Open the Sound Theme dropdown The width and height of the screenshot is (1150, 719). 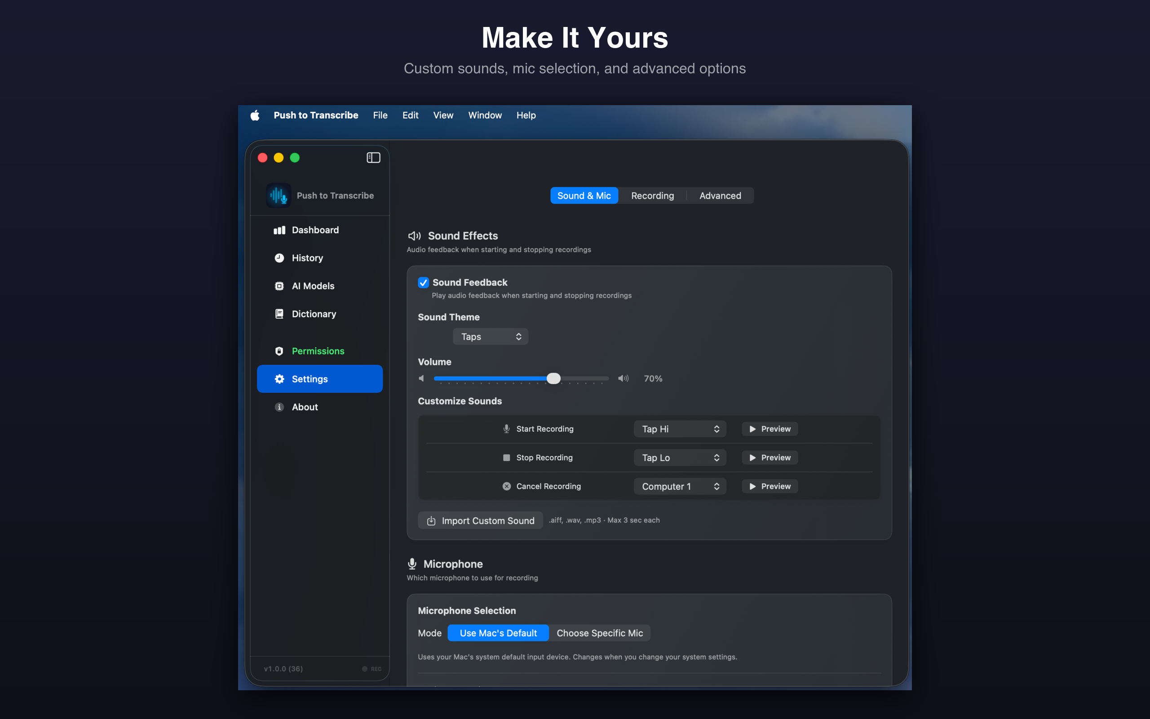pyautogui.click(x=490, y=336)
